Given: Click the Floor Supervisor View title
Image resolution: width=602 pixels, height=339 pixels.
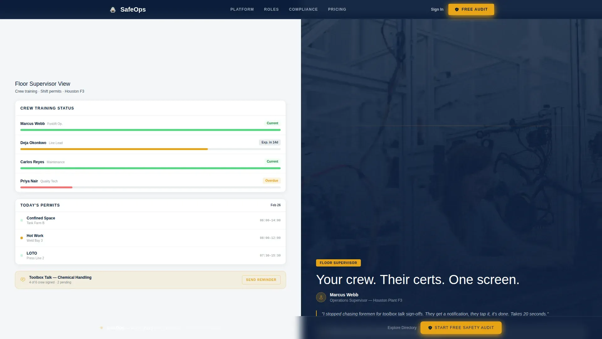Looking at the screenshot, I should [43, 84].
